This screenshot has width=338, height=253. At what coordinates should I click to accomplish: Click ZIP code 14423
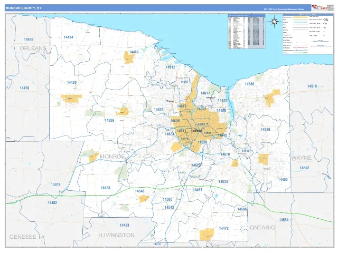pyautogui.click(x=125, y=225)
